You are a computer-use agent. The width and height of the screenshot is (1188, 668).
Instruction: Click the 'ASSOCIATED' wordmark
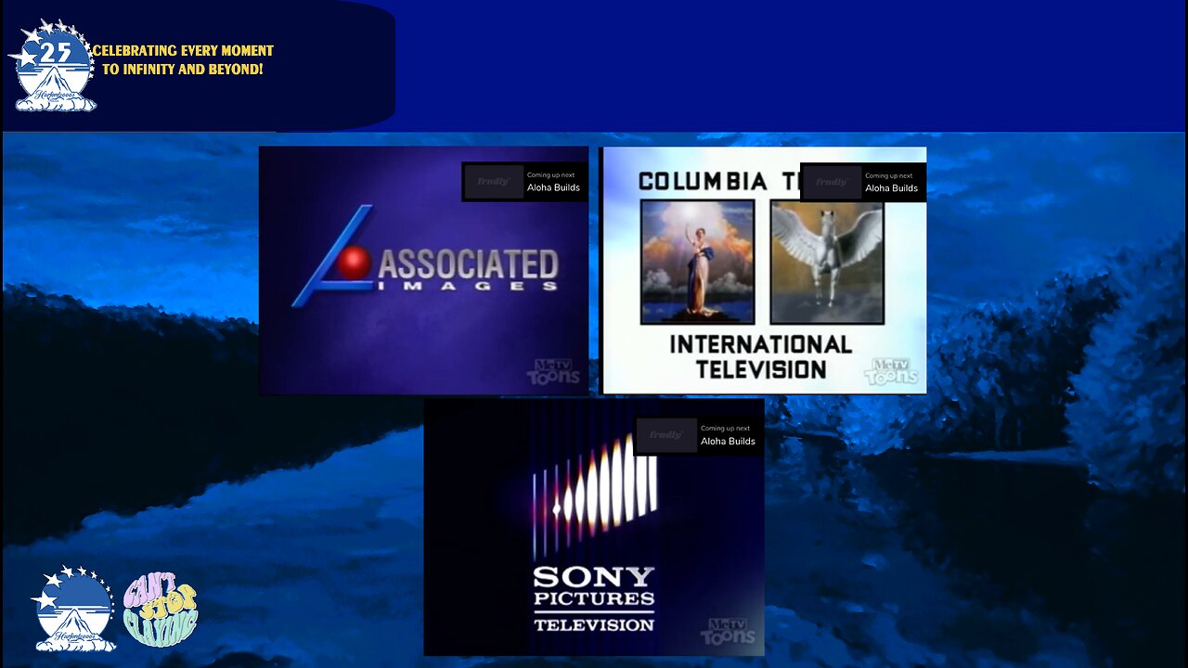468,264
